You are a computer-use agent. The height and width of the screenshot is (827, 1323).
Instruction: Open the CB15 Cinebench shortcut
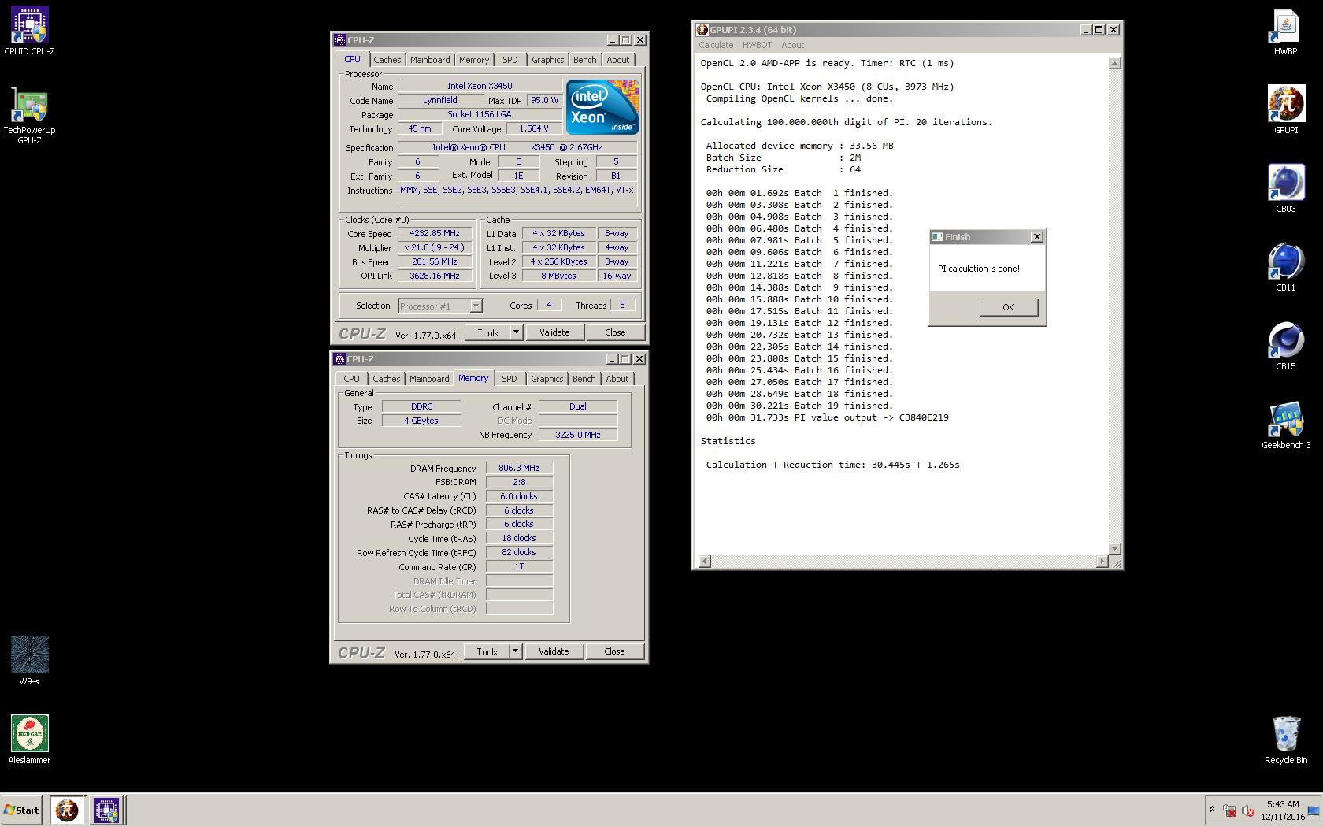[1285, 347]
